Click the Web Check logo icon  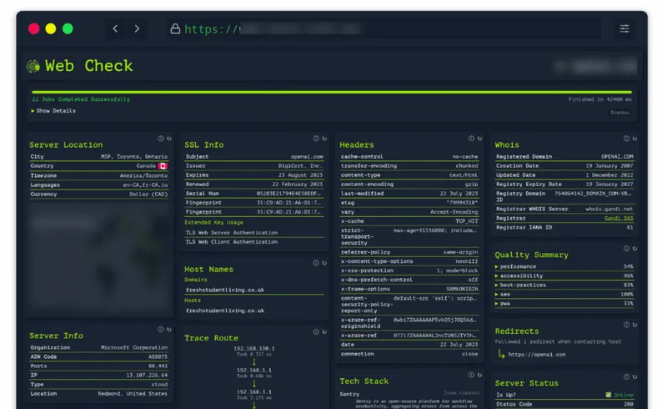(33, 66)
